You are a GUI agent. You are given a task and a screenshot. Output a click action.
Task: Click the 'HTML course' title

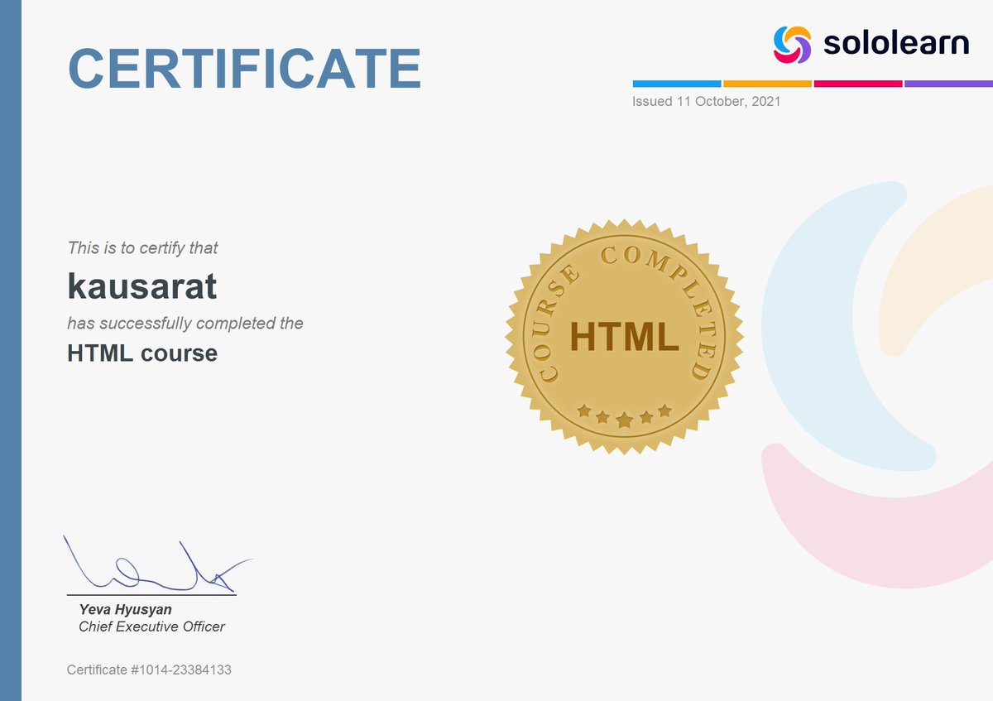(x=142, y=353)
